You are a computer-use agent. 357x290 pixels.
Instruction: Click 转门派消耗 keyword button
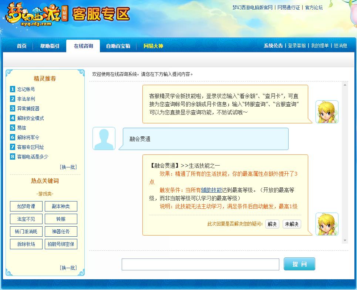[x=26, y=231]
